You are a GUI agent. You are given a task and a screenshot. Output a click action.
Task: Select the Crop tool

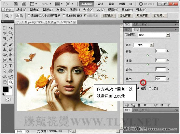pos(5,38)
